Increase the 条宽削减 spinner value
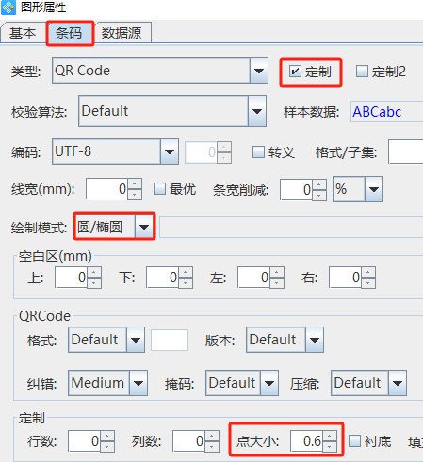Screen dimensions: 423x462 pos(319,184)
